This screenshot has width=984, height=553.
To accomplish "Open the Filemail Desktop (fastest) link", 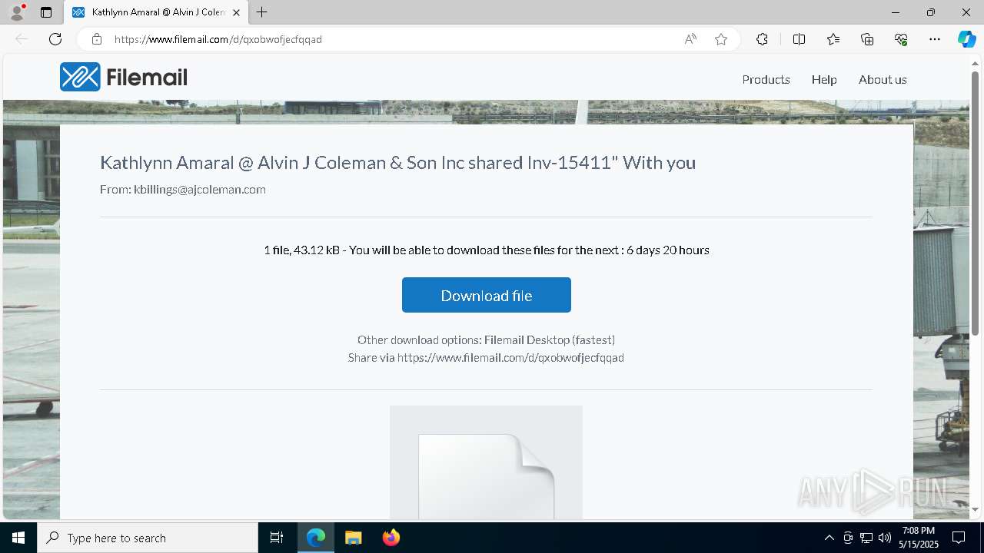I will pos(550,339).
